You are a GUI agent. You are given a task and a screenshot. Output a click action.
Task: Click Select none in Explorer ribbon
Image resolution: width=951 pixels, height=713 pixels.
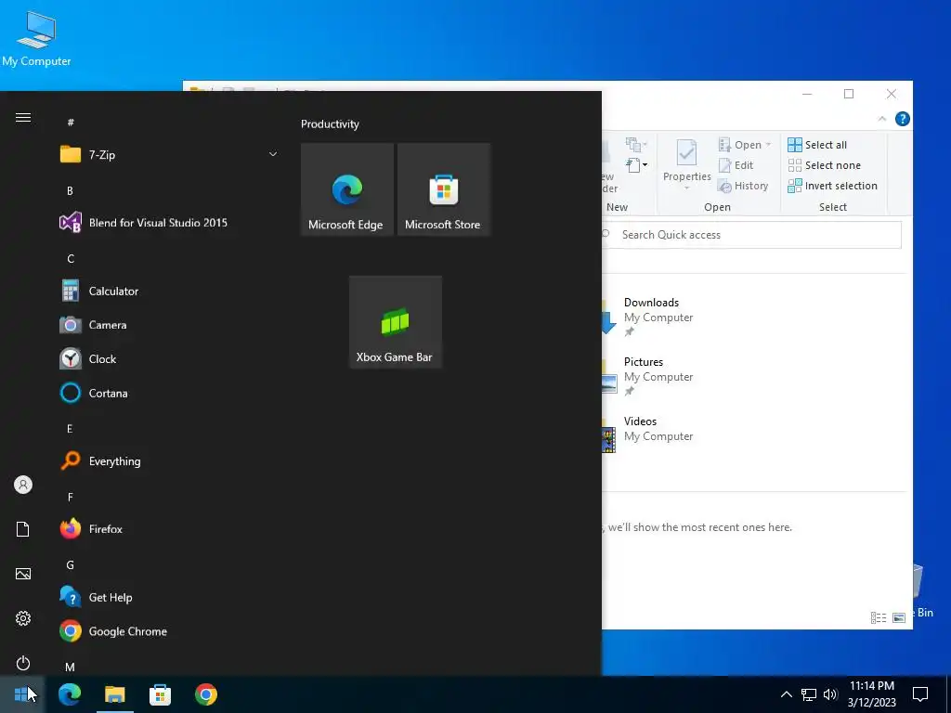coord(824,165)
